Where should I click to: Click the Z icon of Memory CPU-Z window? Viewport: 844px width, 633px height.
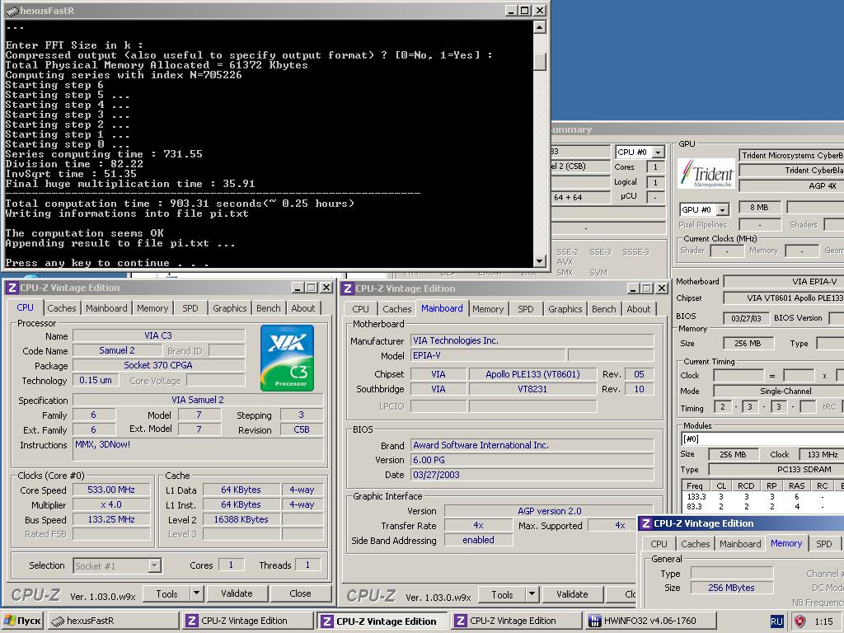coord(646,523)
